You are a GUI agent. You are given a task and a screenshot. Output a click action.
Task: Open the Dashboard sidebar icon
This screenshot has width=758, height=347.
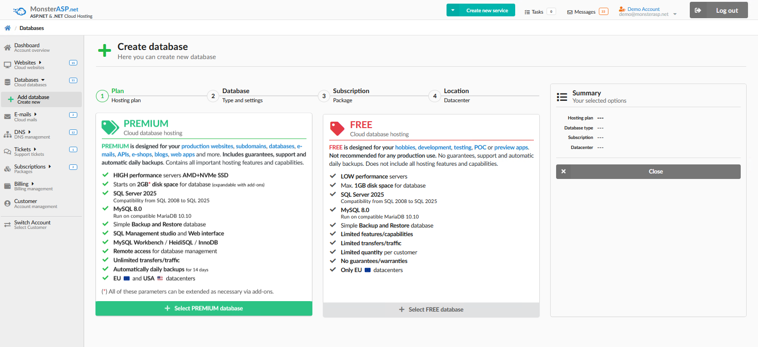pos(7,48)
